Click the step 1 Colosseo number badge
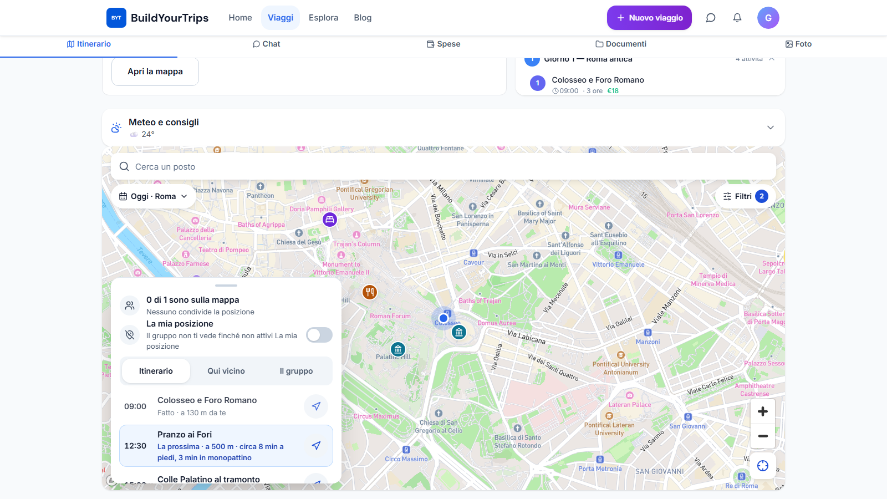Viewport: 887px width, 499px height. tap(538, 83)
